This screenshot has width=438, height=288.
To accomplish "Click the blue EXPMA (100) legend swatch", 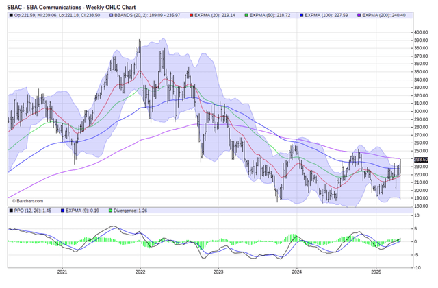I will pos(301,15).
